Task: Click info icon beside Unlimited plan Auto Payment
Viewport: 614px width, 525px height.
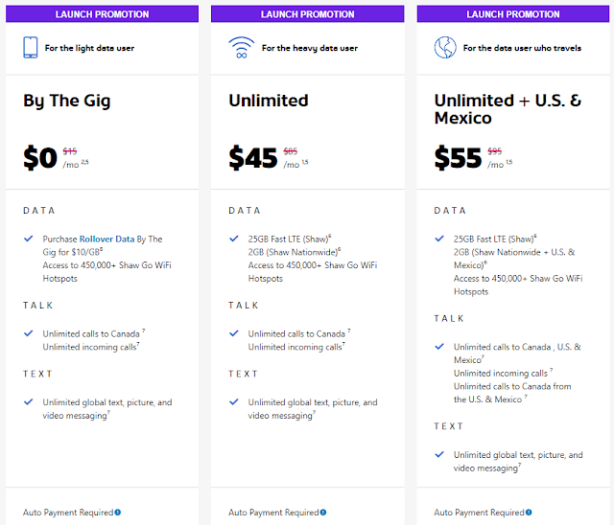Action: [323, 513]
